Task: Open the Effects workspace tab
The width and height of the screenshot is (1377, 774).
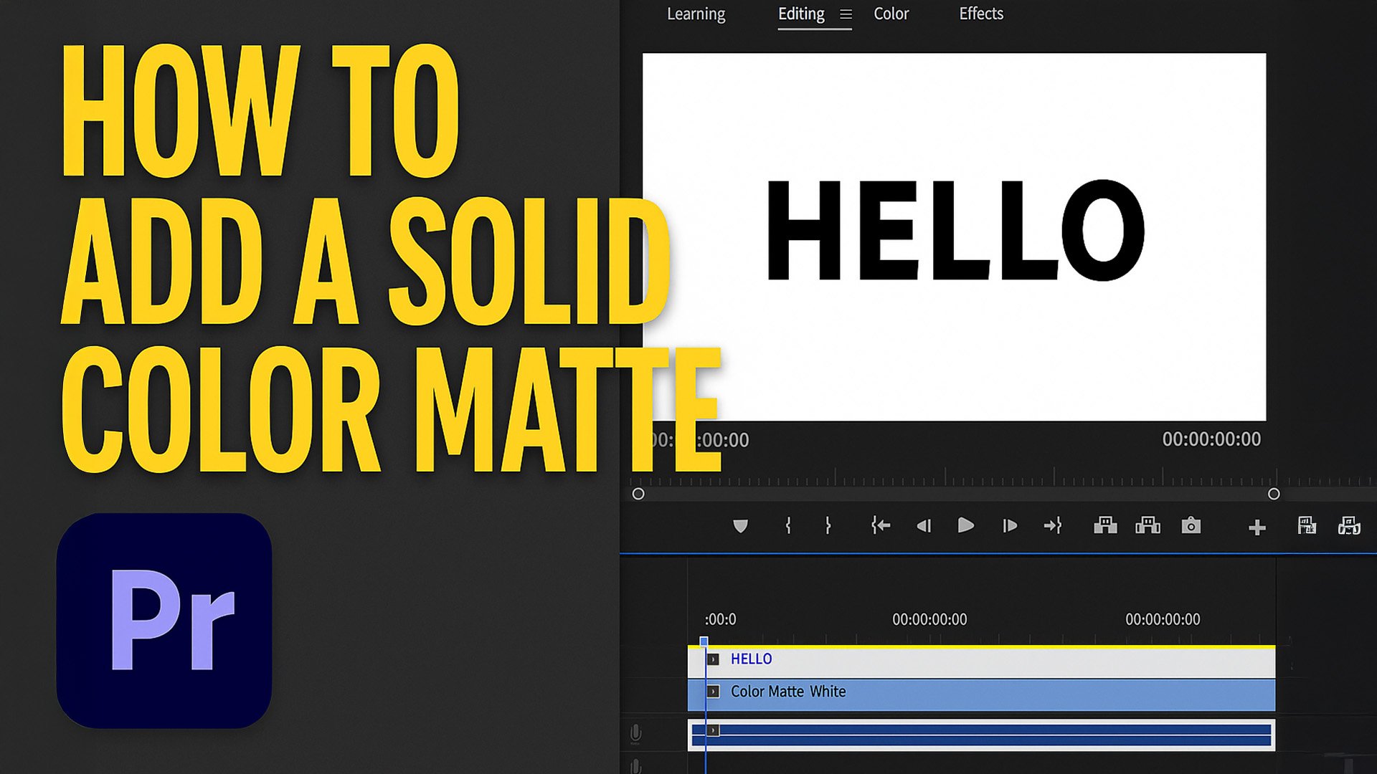Action: pyautogui.click(x=981, y=14)
